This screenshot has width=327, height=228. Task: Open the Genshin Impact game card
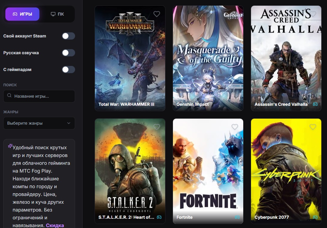click(x=208, y=58)
